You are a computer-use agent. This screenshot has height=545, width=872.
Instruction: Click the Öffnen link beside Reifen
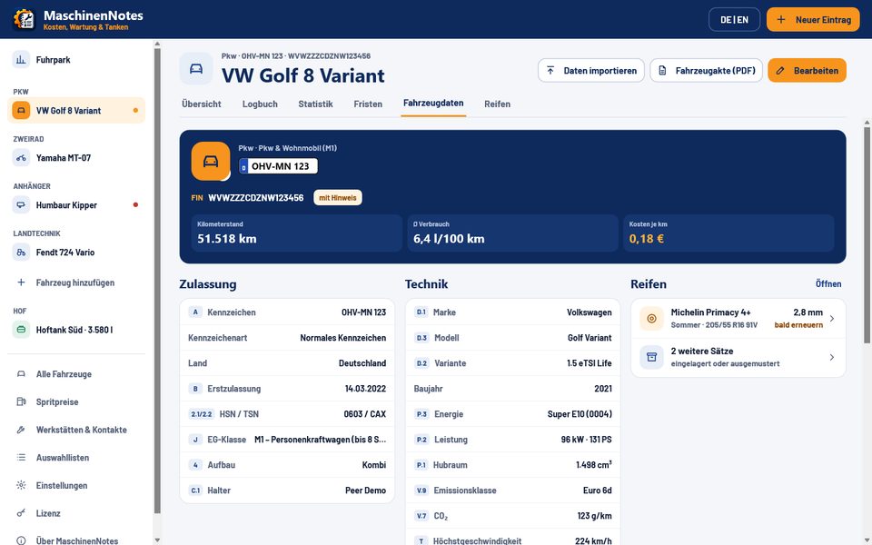pyautogui.click(x=828, y=283)
